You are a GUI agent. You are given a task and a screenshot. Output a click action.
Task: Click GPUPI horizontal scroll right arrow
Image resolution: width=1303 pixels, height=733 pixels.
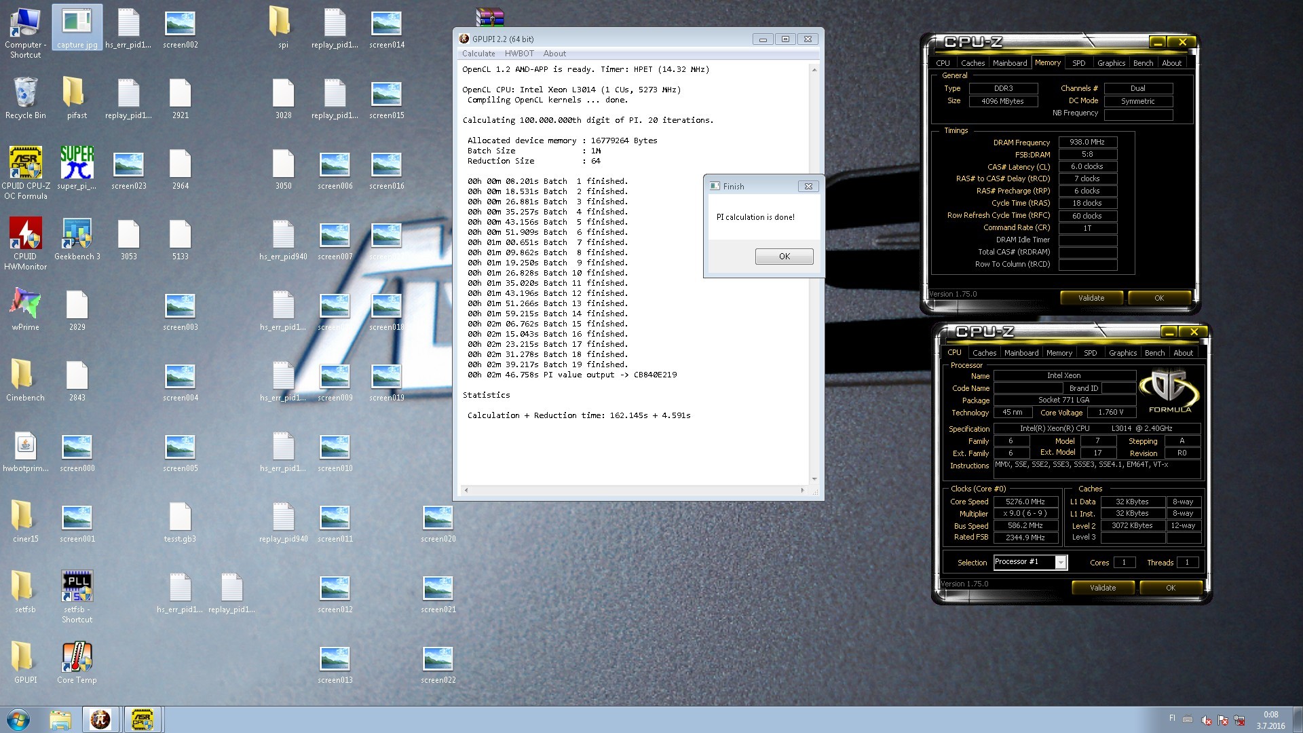802,490
